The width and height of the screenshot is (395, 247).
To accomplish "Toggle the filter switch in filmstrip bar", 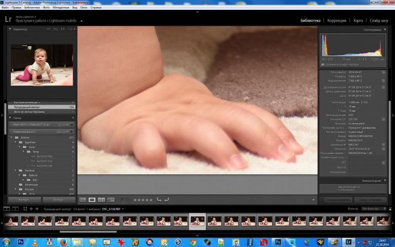I will [390, 208].
